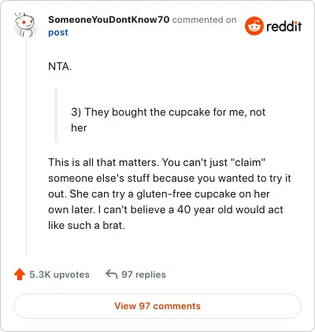Screen dimensions: 315x332
Task: Click the orange upvote arrow icon
Action: pos(20,275)
